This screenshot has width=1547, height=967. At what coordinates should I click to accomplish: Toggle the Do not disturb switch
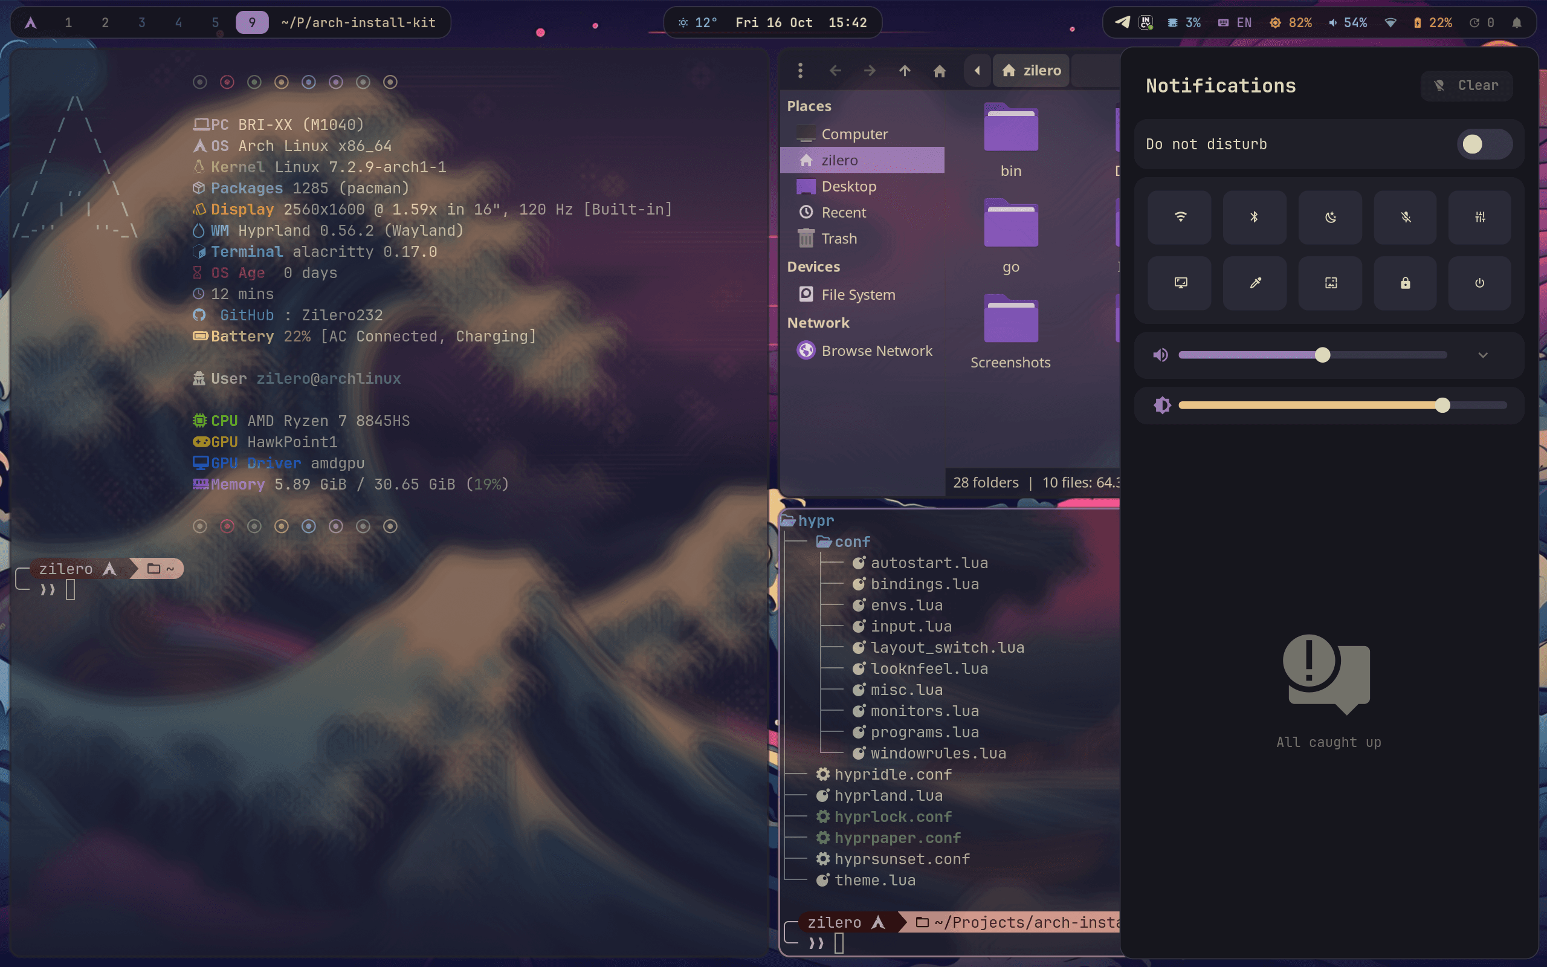point(1484,144)
